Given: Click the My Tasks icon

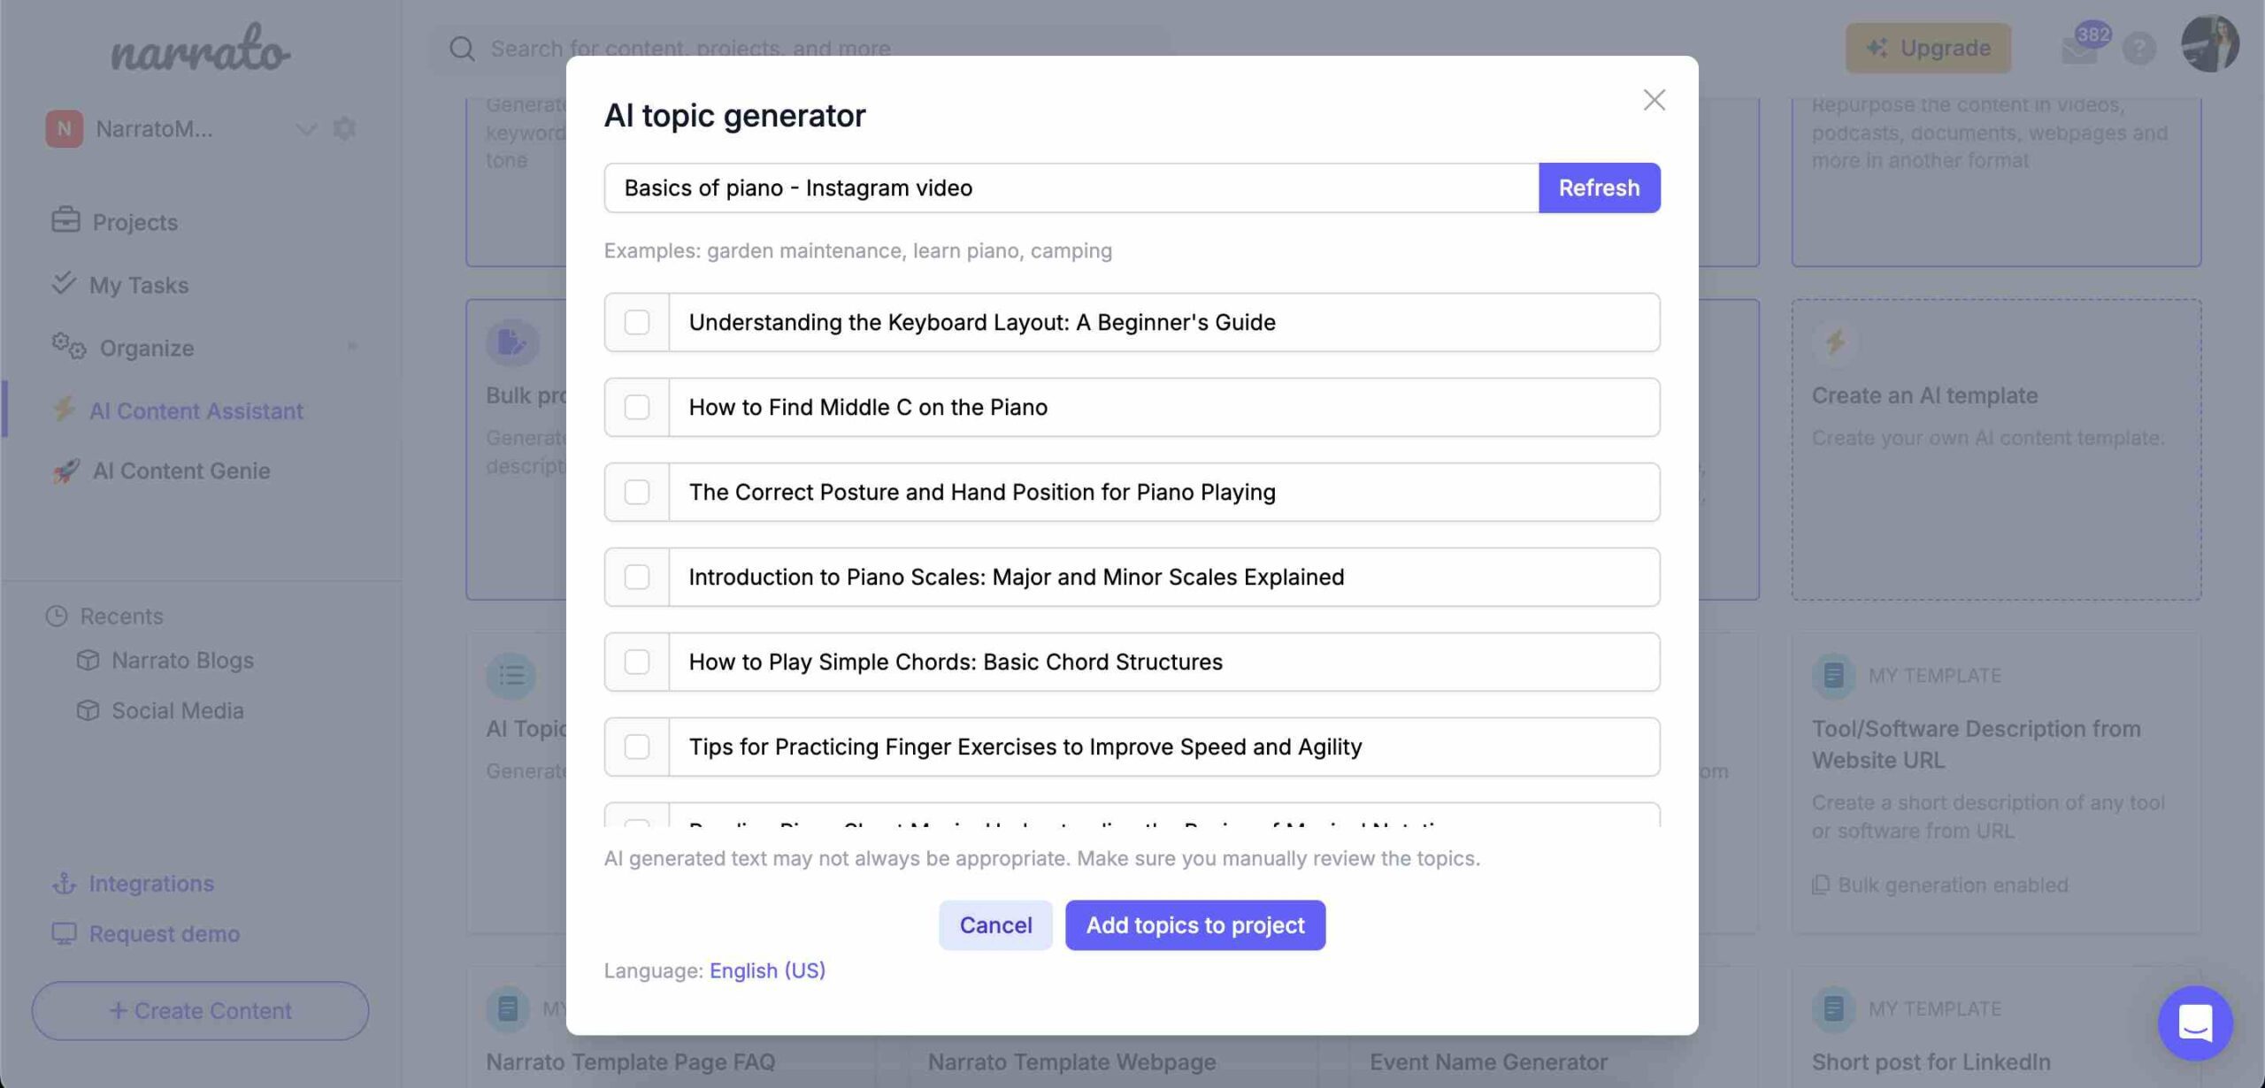Looking at the screenshot, I should tap(61, 285).
